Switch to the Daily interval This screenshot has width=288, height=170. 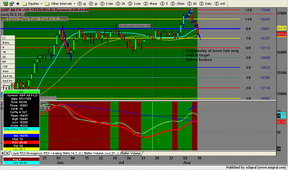tap(206, 4)
